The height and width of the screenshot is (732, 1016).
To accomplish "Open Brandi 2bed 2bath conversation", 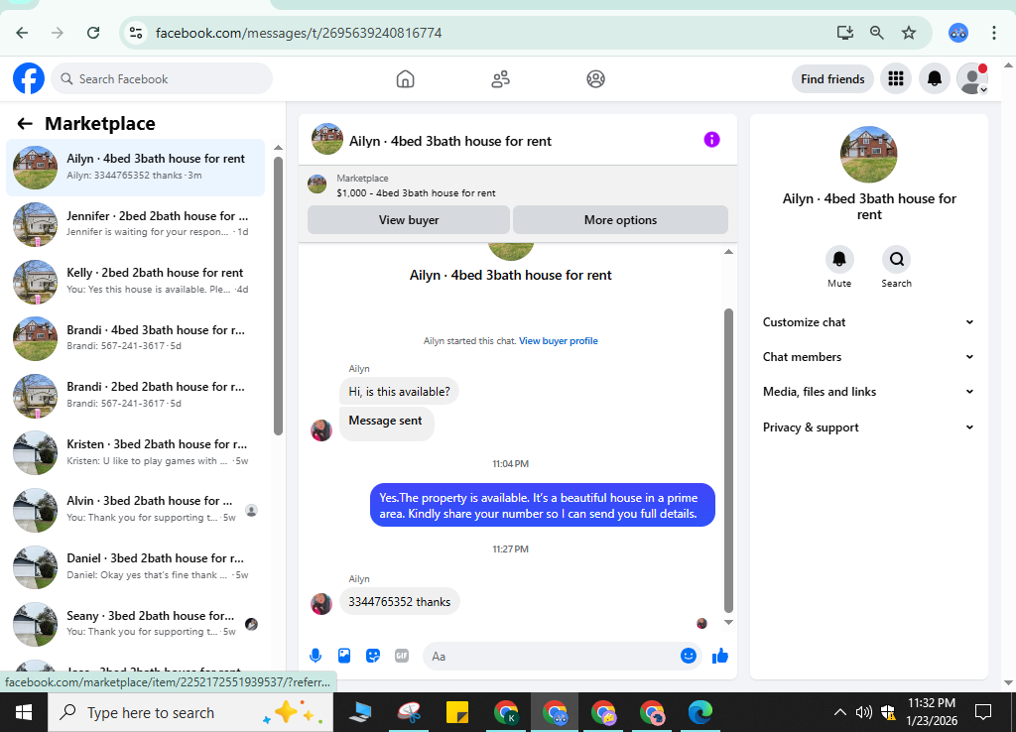I will [135, 395].
